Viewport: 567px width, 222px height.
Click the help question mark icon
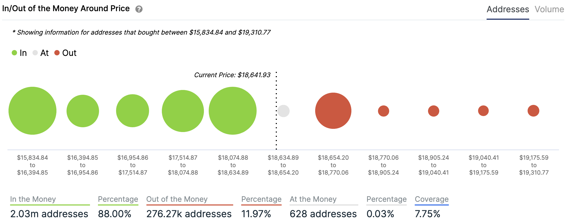pyautogui.click(x=139, y=9)
